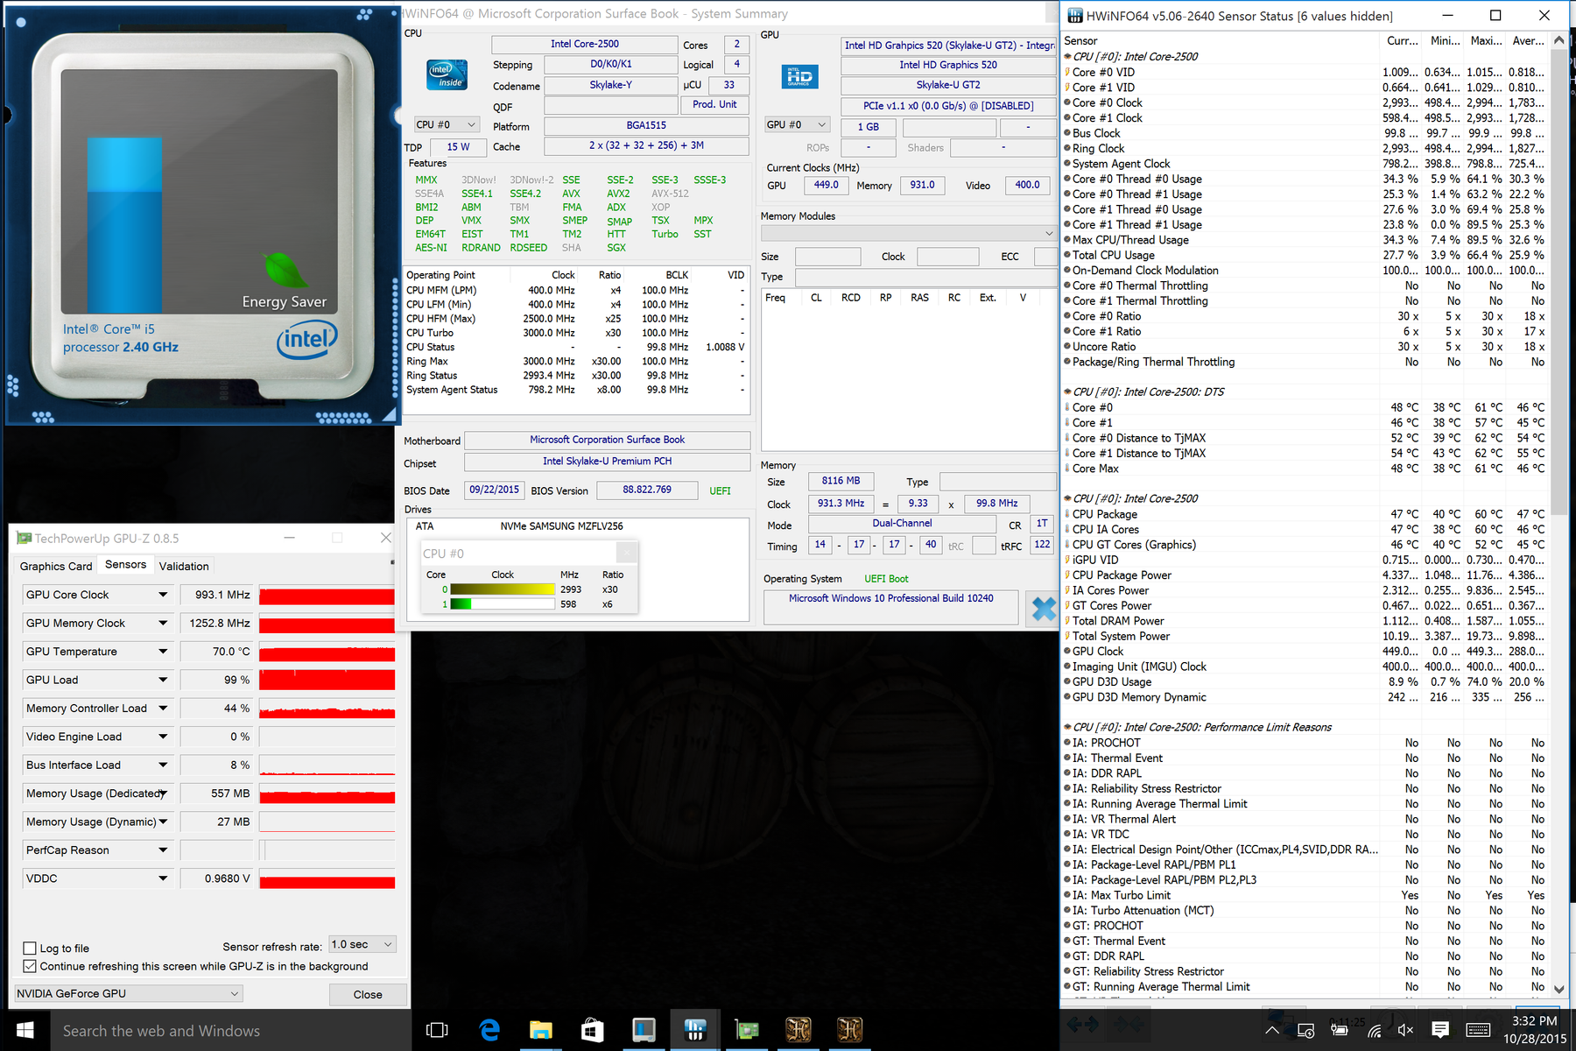Screen dimensions: 1576x1051
Task: Click the HWiNFO64 Sensor Status title icon
Action: [1074, 16]
